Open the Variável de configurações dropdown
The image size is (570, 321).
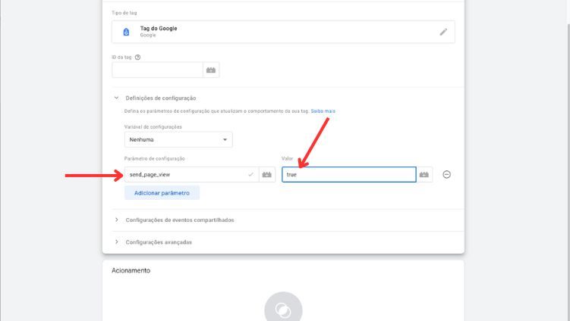178,139
